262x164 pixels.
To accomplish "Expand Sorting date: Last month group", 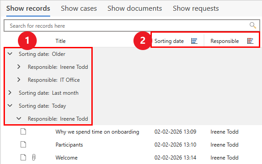I will [x=10, y=93].
